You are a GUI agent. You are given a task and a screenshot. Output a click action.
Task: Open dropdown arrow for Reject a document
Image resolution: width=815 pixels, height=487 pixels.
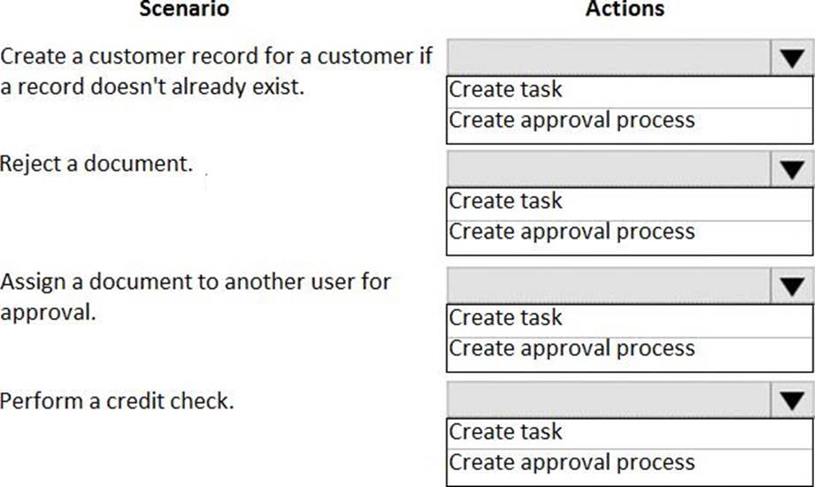coord(791,170)
